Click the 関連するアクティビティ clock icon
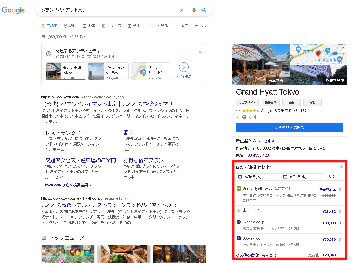Screen dimensions: 354x263 (x=49, y=54)
